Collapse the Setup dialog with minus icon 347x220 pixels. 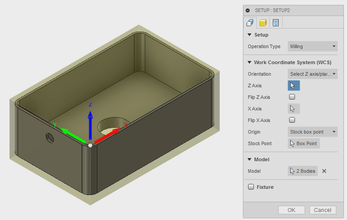[x=248, y=10]
